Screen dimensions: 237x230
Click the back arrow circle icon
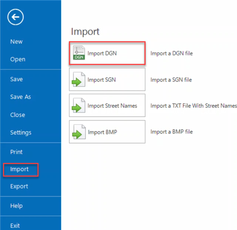point(15,17)
